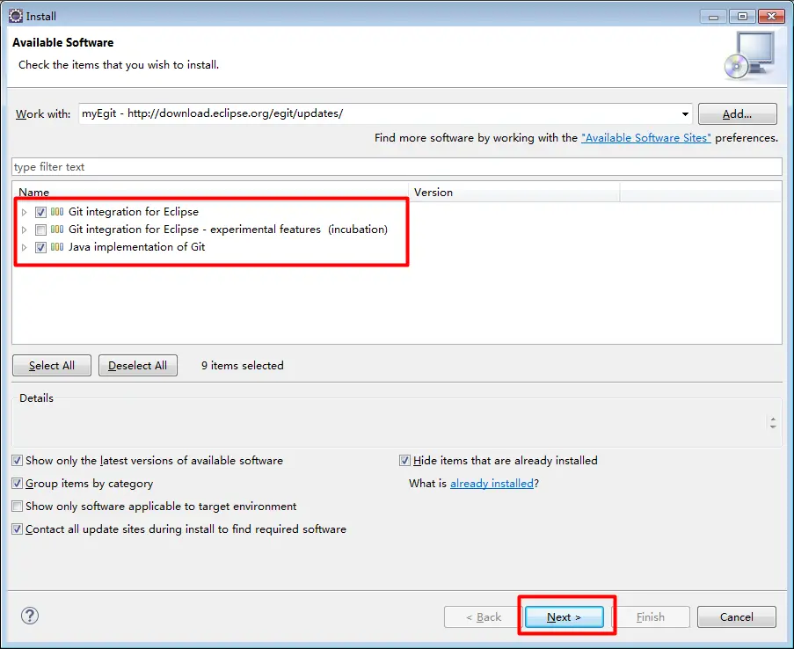
Task: Click the Name column header
Action: point(210,192)
